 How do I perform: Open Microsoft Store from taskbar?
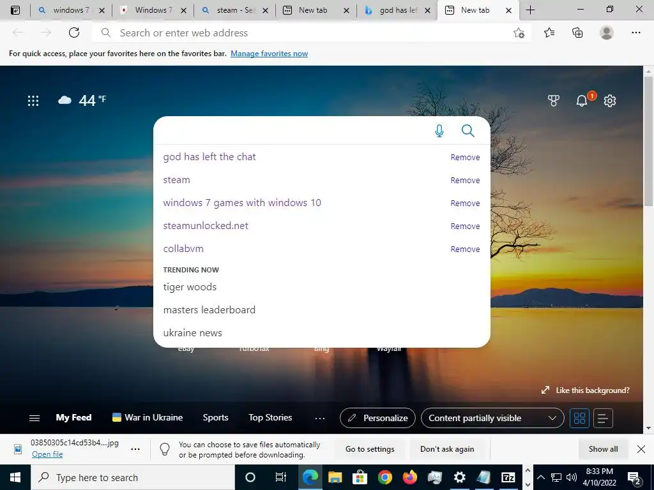pyautogui.click(x=360, y=477)
